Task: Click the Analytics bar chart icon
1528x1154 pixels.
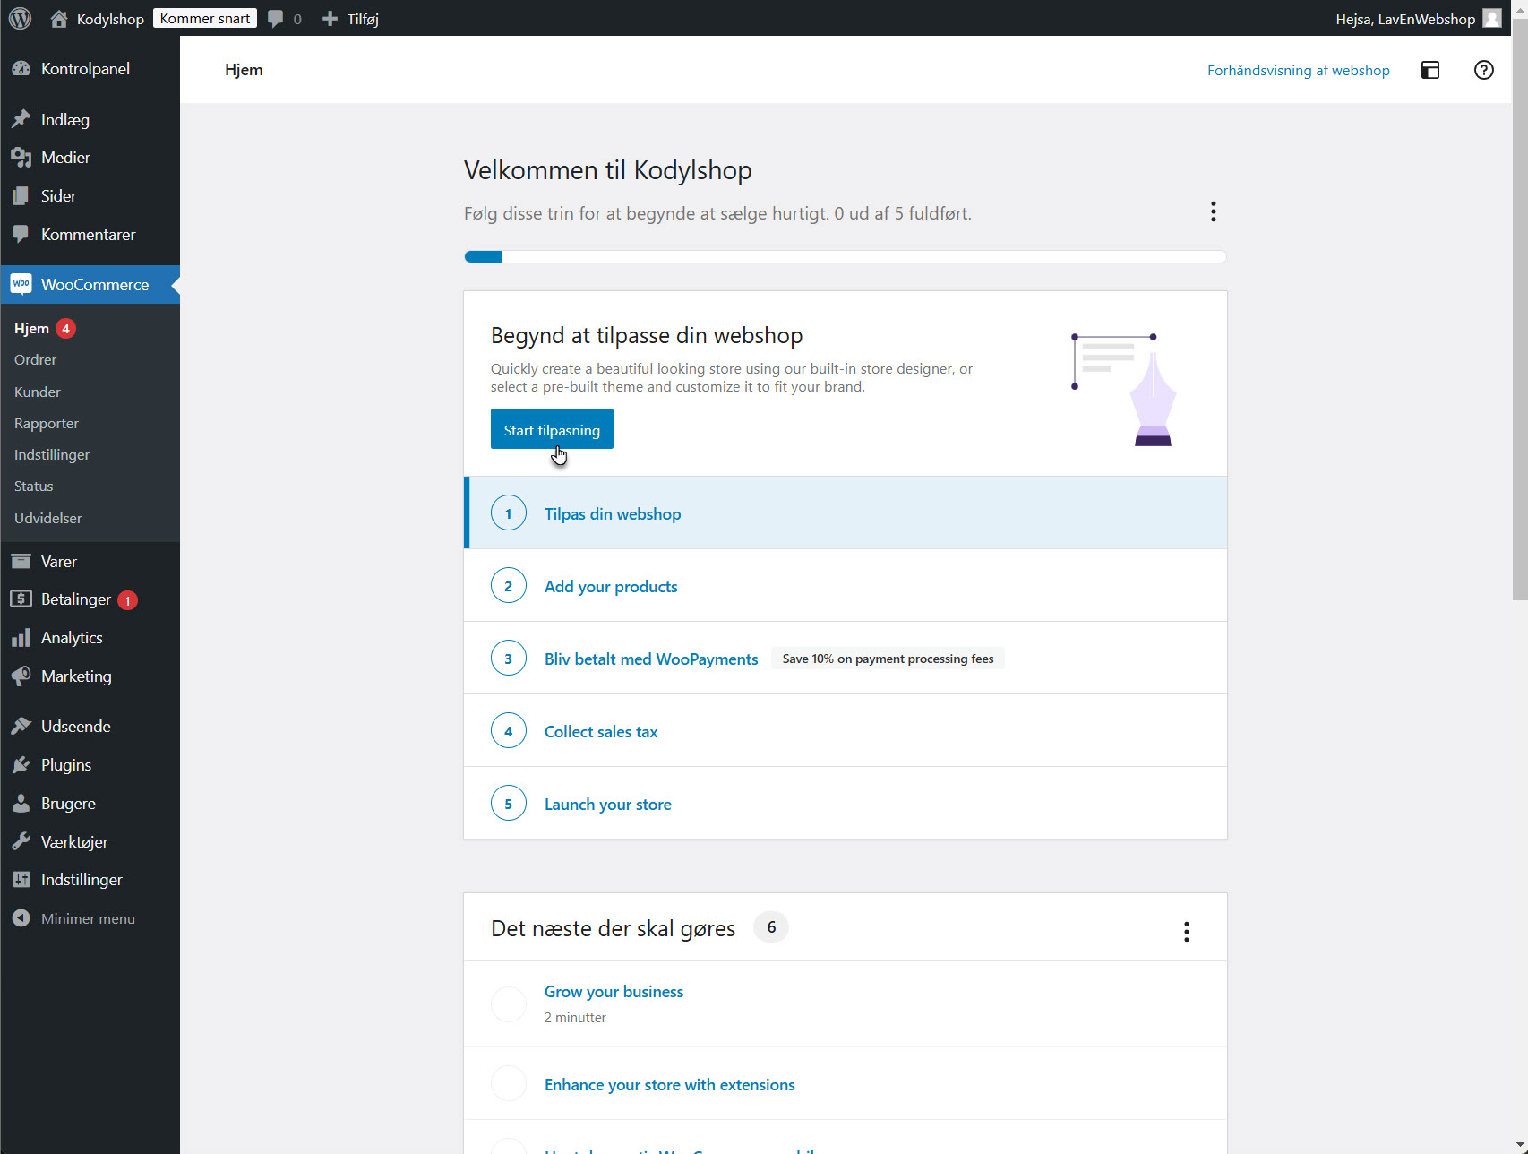Action: tap(21, 638)
